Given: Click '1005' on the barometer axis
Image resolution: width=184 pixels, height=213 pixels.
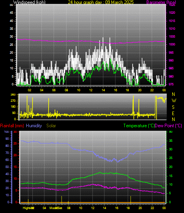Looking at the screenshot, I should click(x=172, y=36).
